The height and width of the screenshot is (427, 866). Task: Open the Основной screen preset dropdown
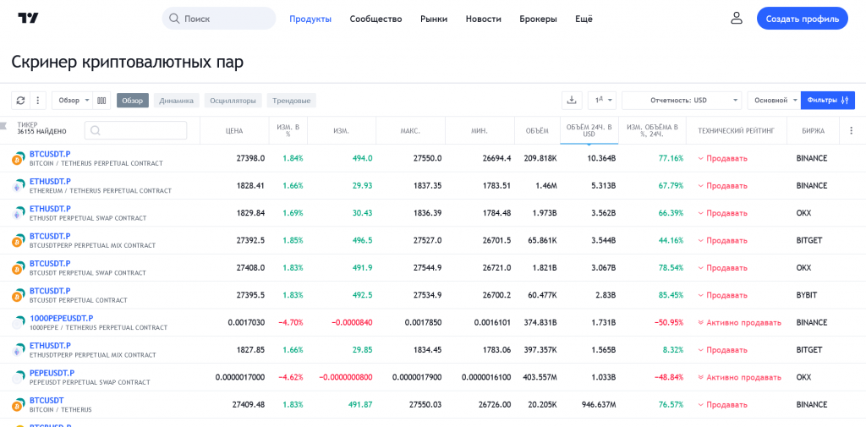point(774,101)
